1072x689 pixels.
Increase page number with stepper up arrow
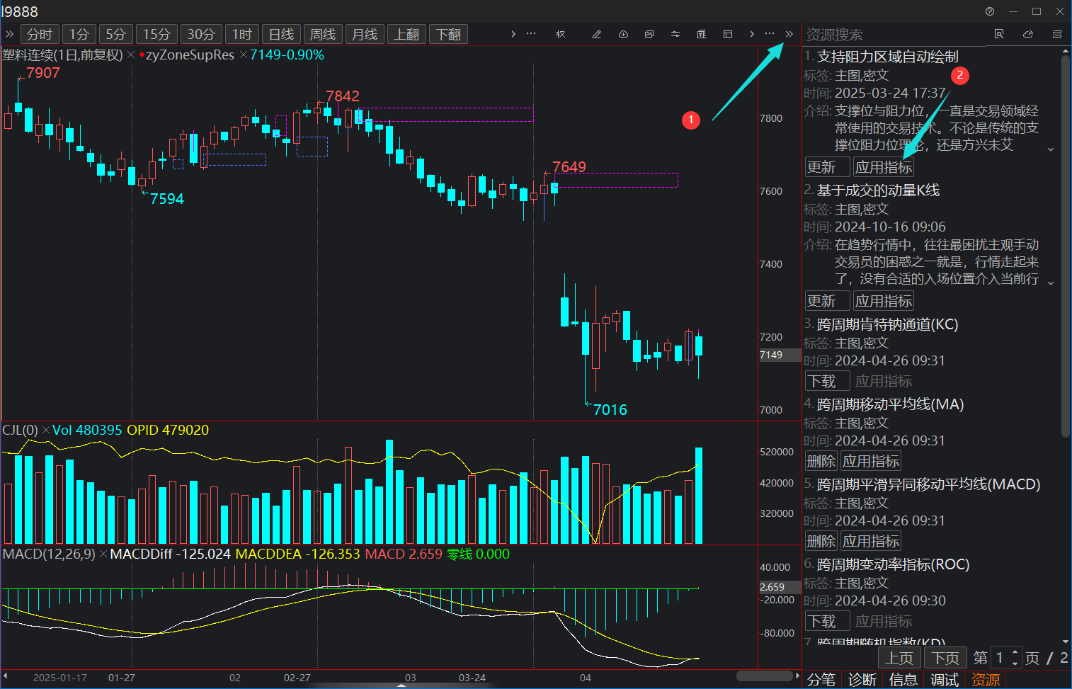pos(1015,653)
